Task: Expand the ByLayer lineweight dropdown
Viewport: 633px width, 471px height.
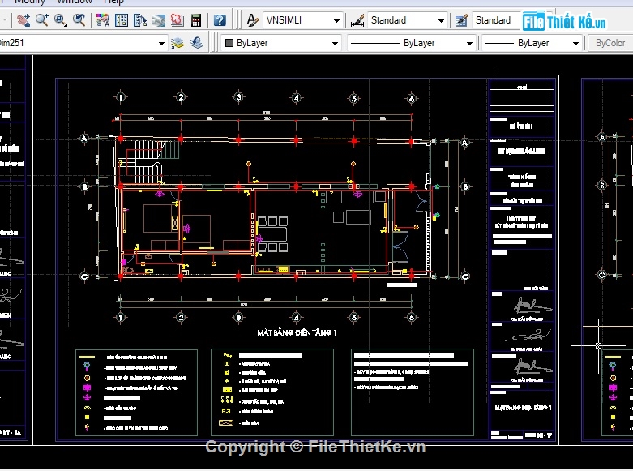Action: tap(575, 43)
